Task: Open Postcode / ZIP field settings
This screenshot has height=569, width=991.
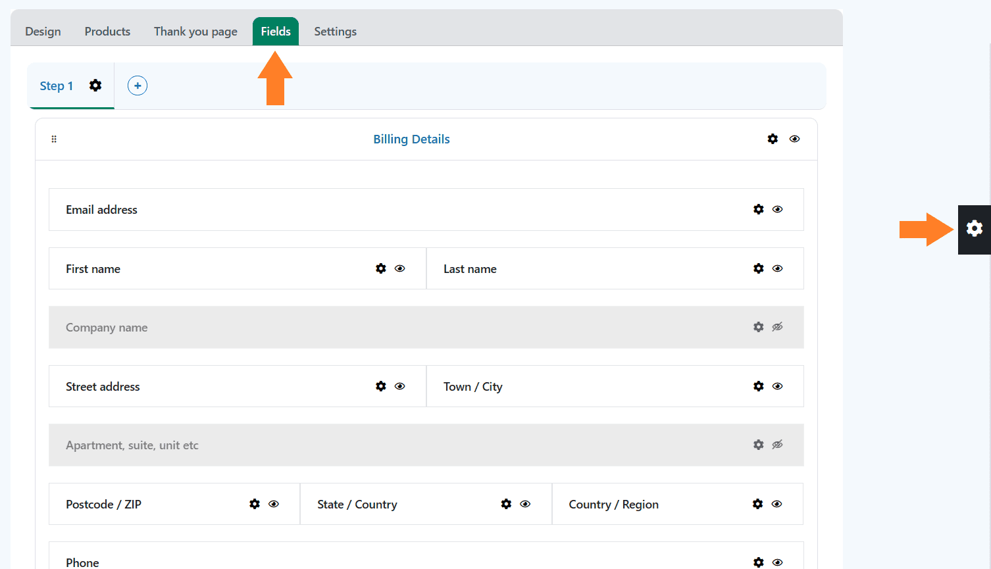Action: pyautogui.click(x=255, y=504)
